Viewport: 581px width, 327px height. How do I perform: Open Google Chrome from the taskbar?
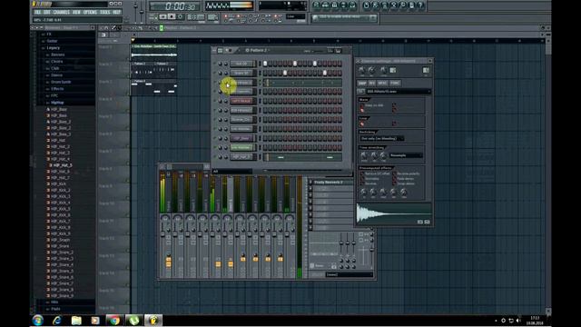(x=114, y=320)
